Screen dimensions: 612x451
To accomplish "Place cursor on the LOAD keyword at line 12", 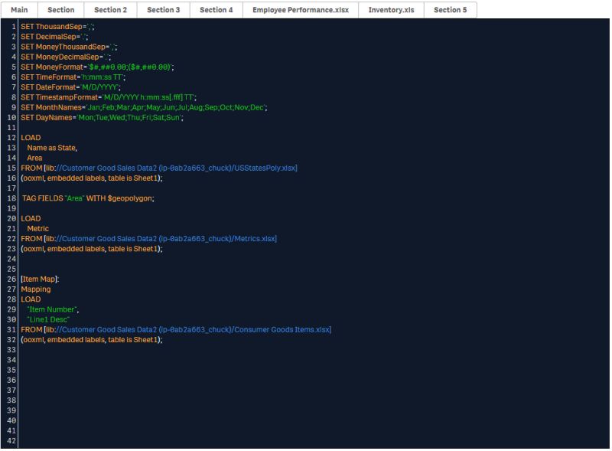I will point(29,137).
